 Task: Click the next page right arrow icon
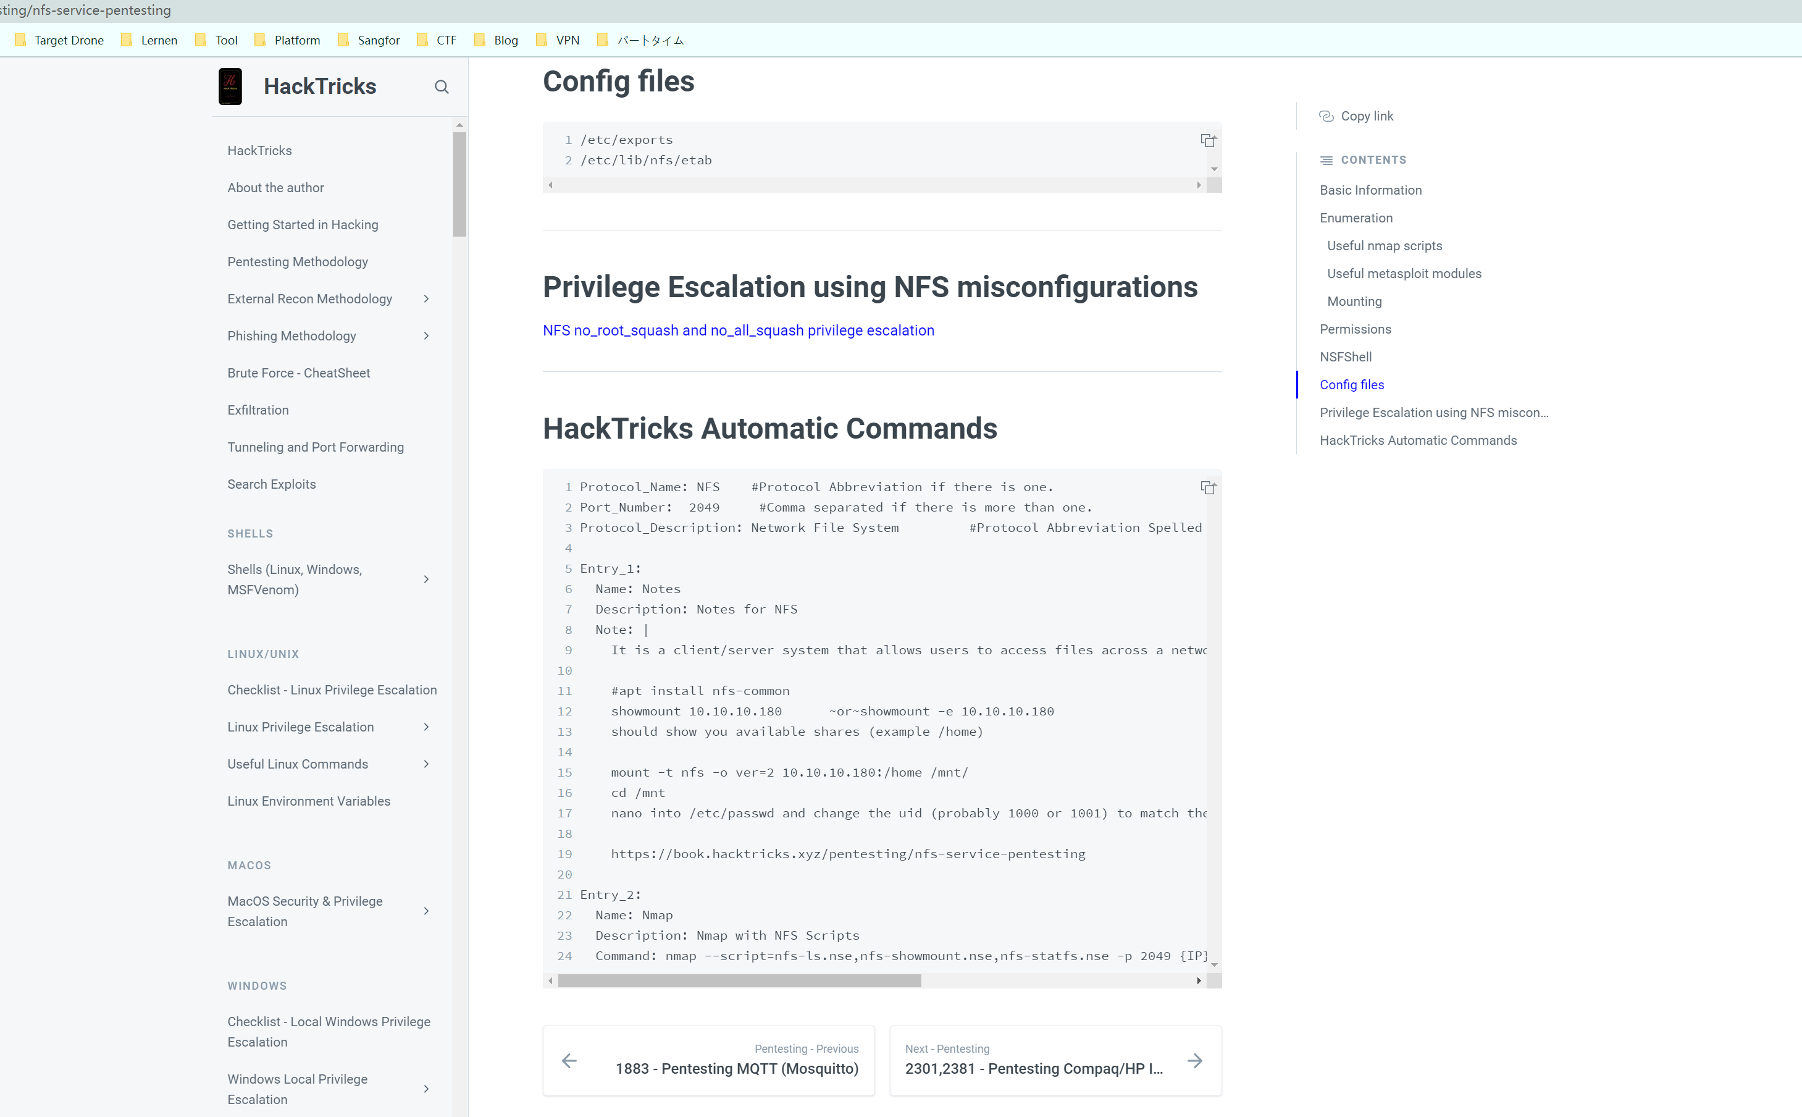click(x=1194, y=1061)
